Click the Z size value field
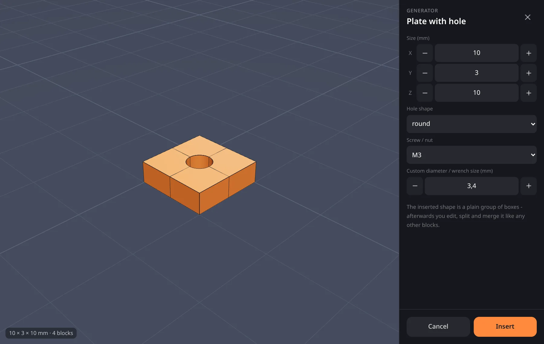 coord(477,93)
